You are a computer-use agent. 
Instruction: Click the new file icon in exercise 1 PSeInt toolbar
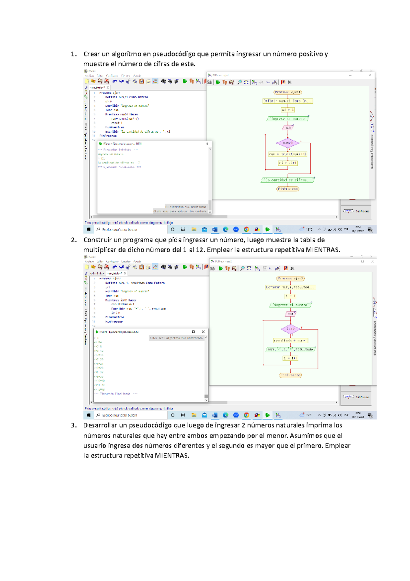click(x=87, y=81)
